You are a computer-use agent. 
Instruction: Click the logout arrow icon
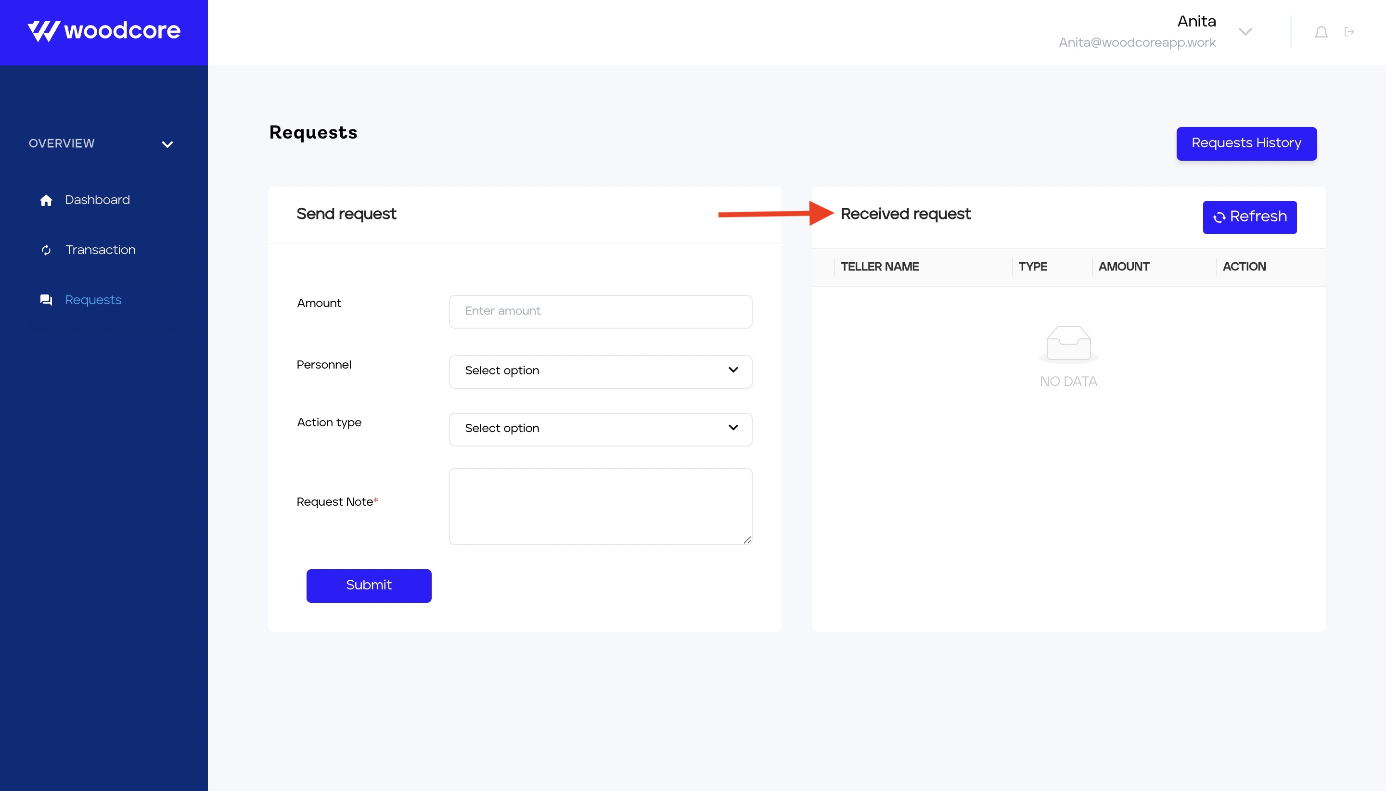(x=1349, y=32)
